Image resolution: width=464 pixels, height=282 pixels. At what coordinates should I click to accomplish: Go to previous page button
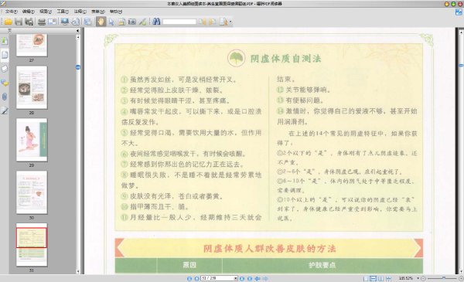coord(196,278)
